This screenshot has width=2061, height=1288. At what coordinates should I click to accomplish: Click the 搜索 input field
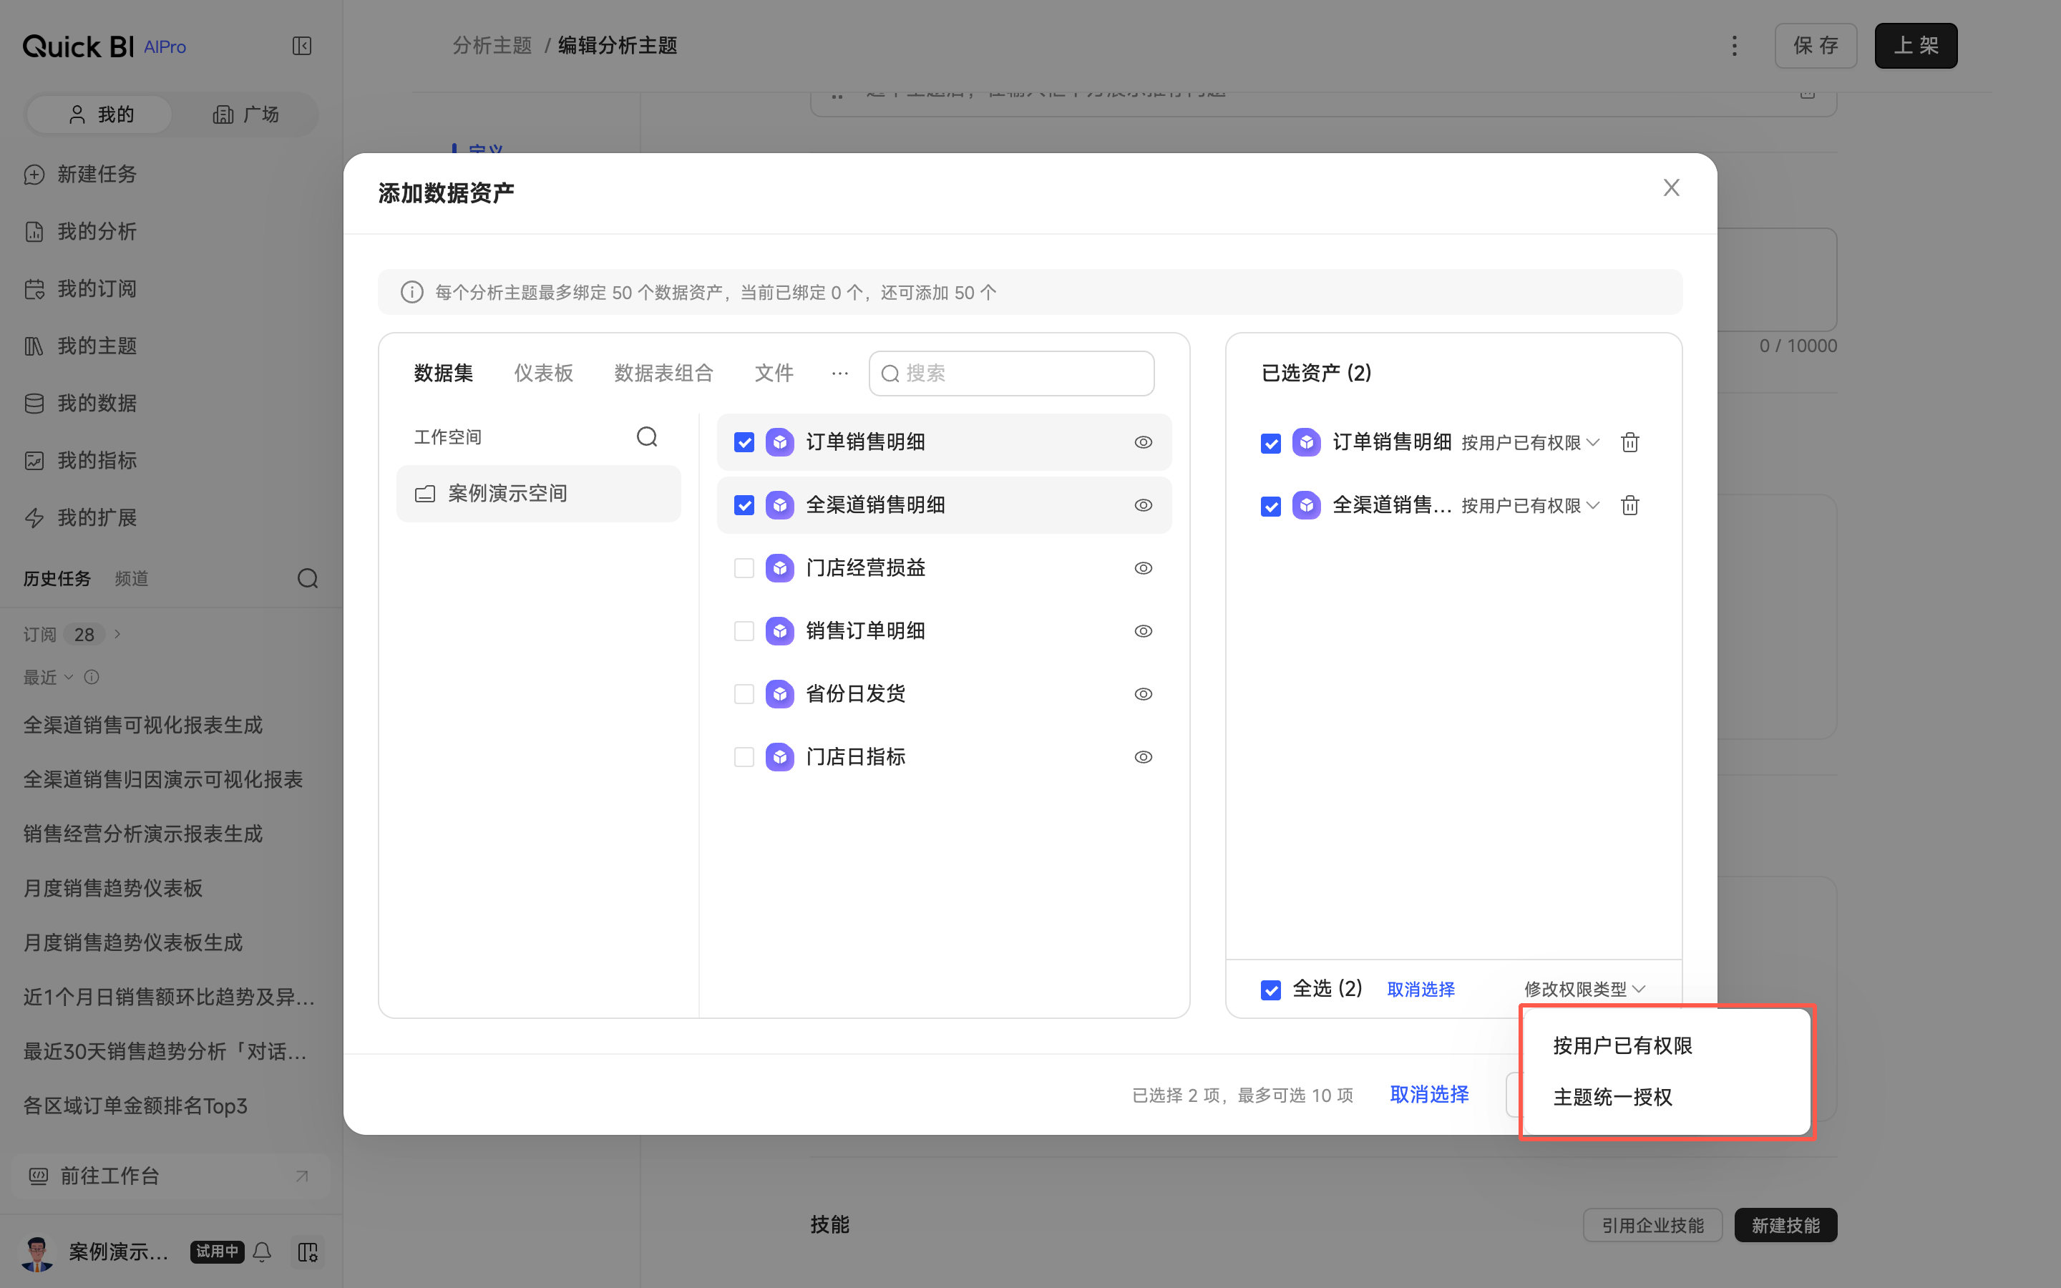pos(1011,373)
